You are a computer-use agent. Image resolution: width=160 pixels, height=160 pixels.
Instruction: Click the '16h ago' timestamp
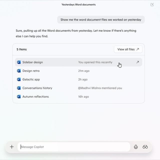(x=83, y=97)
